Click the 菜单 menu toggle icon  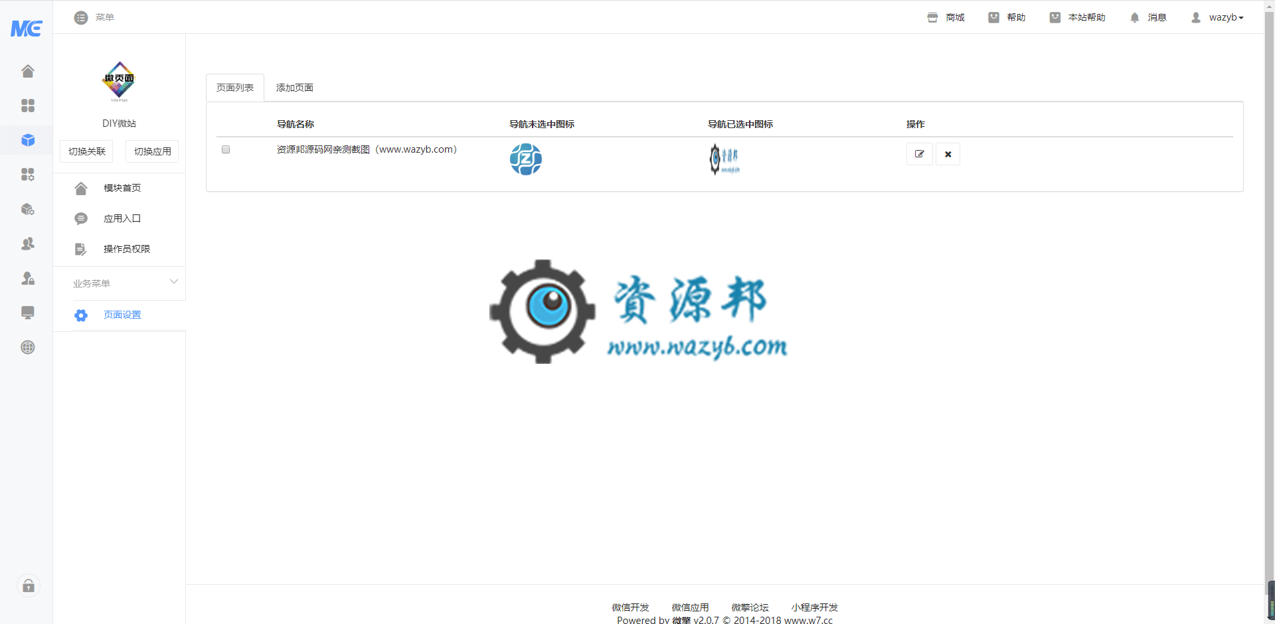pyautogui.click(x=81, y=17)
